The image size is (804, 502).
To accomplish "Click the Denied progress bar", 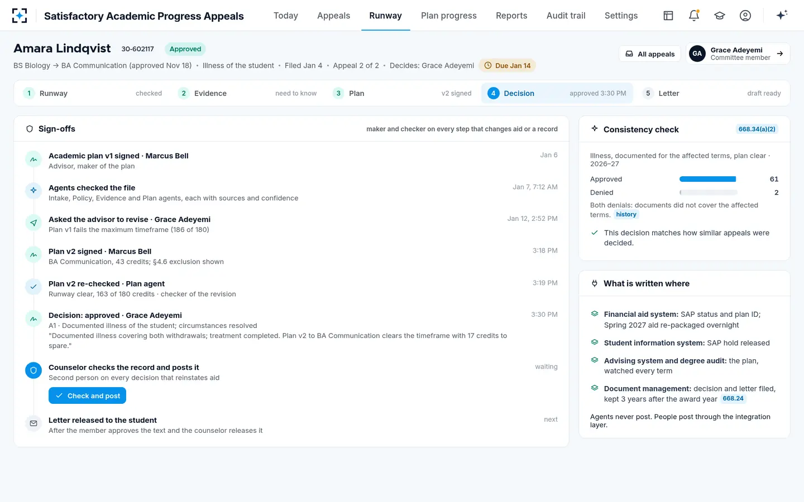I will pyautogui.click(x=708, y=192).
